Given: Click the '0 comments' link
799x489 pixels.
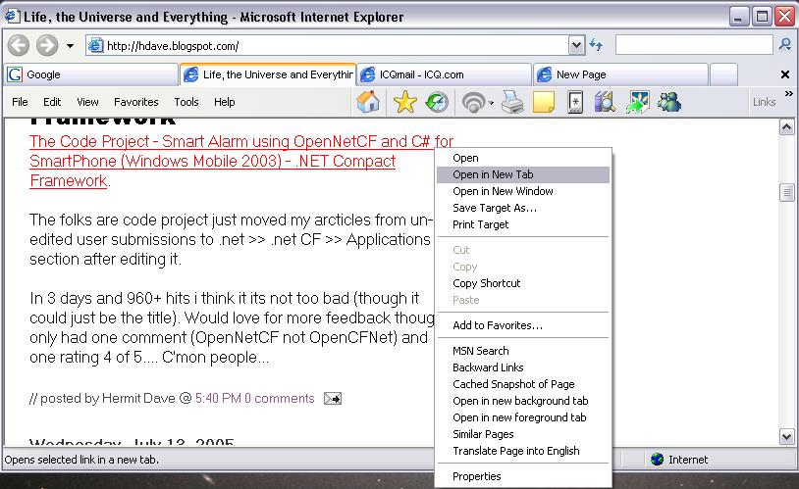Looking at the screenshot, I should [279, 398].
